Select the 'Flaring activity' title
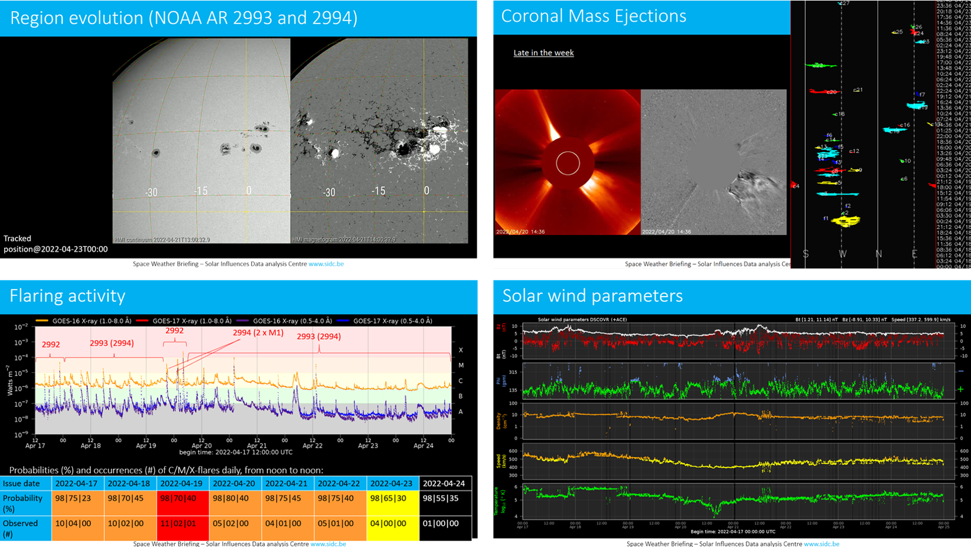Image resolution: width=971 pixels, height=547 pixels. (67, 295)
